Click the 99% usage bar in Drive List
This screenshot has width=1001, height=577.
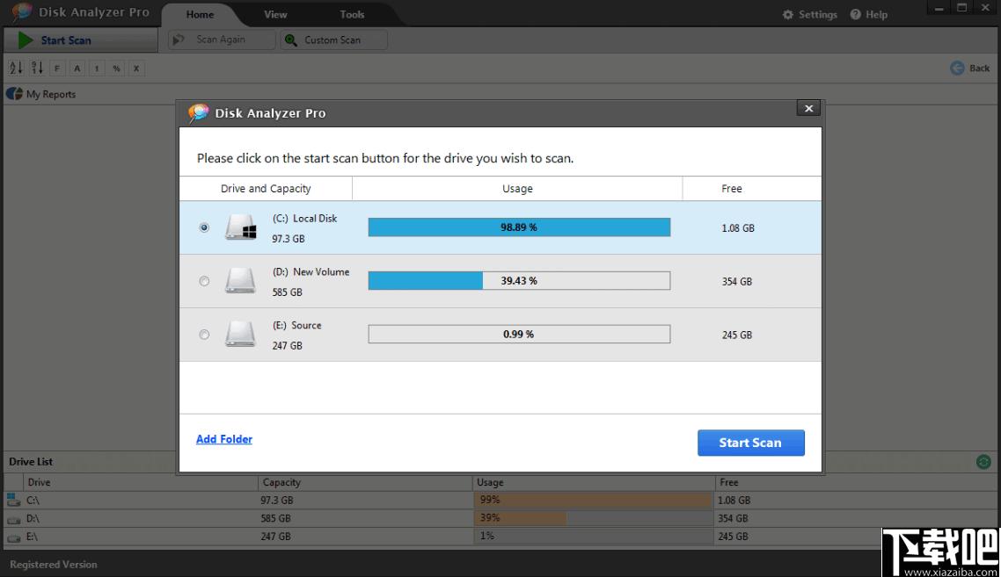click(x=593, y=501)
